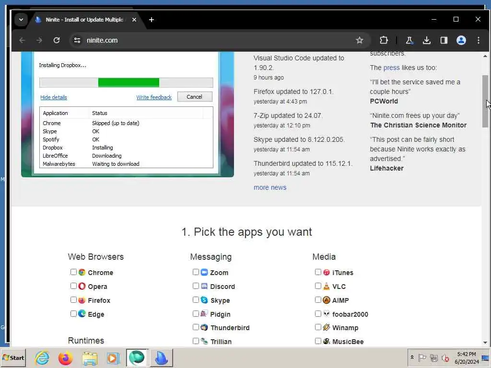This screenshot has height=368, width=491.
Task: Open the 'more news' link
Action: click(270, 187)
